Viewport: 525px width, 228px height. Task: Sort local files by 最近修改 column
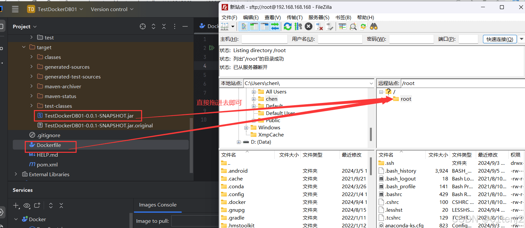click(354, 155)
